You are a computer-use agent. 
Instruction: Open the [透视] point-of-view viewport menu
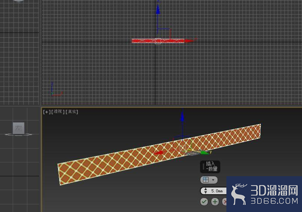pos(58,112)
